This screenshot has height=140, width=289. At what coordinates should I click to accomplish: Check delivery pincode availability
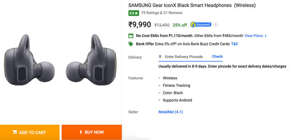(217, 57)
